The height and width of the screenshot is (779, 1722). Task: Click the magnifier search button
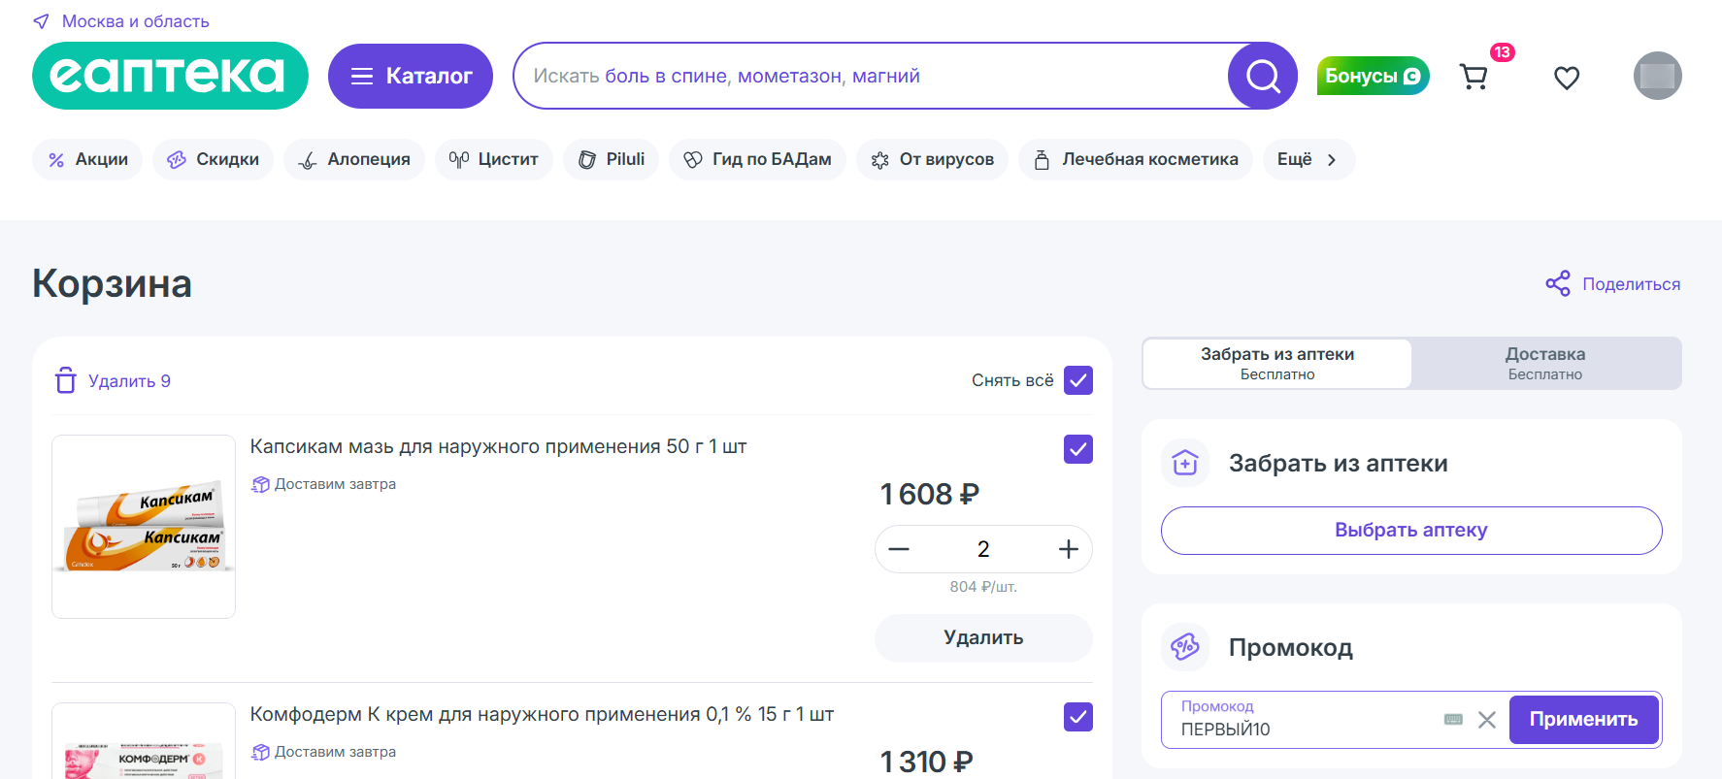click(x=1263, y=76)
